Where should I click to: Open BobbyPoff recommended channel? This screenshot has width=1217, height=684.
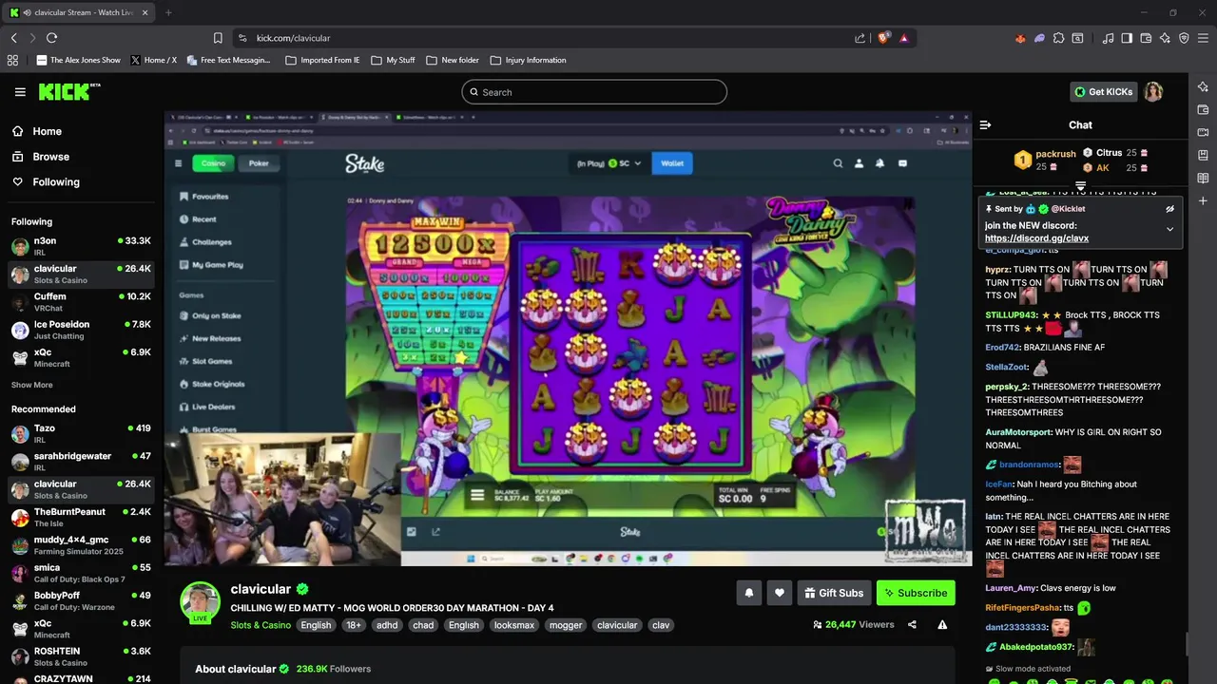[x=81, y=601]
